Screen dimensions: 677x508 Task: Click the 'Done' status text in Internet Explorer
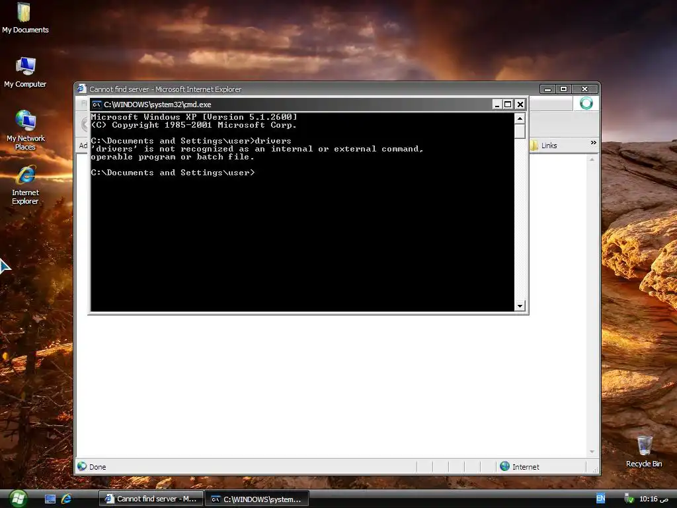click(x=98, y=467)
